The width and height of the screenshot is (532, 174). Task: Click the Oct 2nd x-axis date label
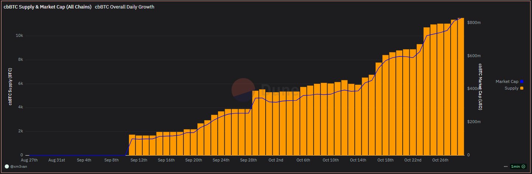276,160
